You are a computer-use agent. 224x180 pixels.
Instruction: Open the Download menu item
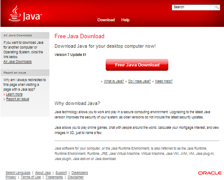tap(106, 20)
